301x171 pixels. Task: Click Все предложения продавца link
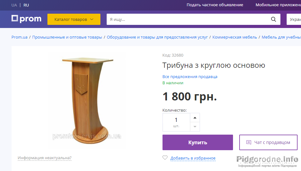[190, 76]
